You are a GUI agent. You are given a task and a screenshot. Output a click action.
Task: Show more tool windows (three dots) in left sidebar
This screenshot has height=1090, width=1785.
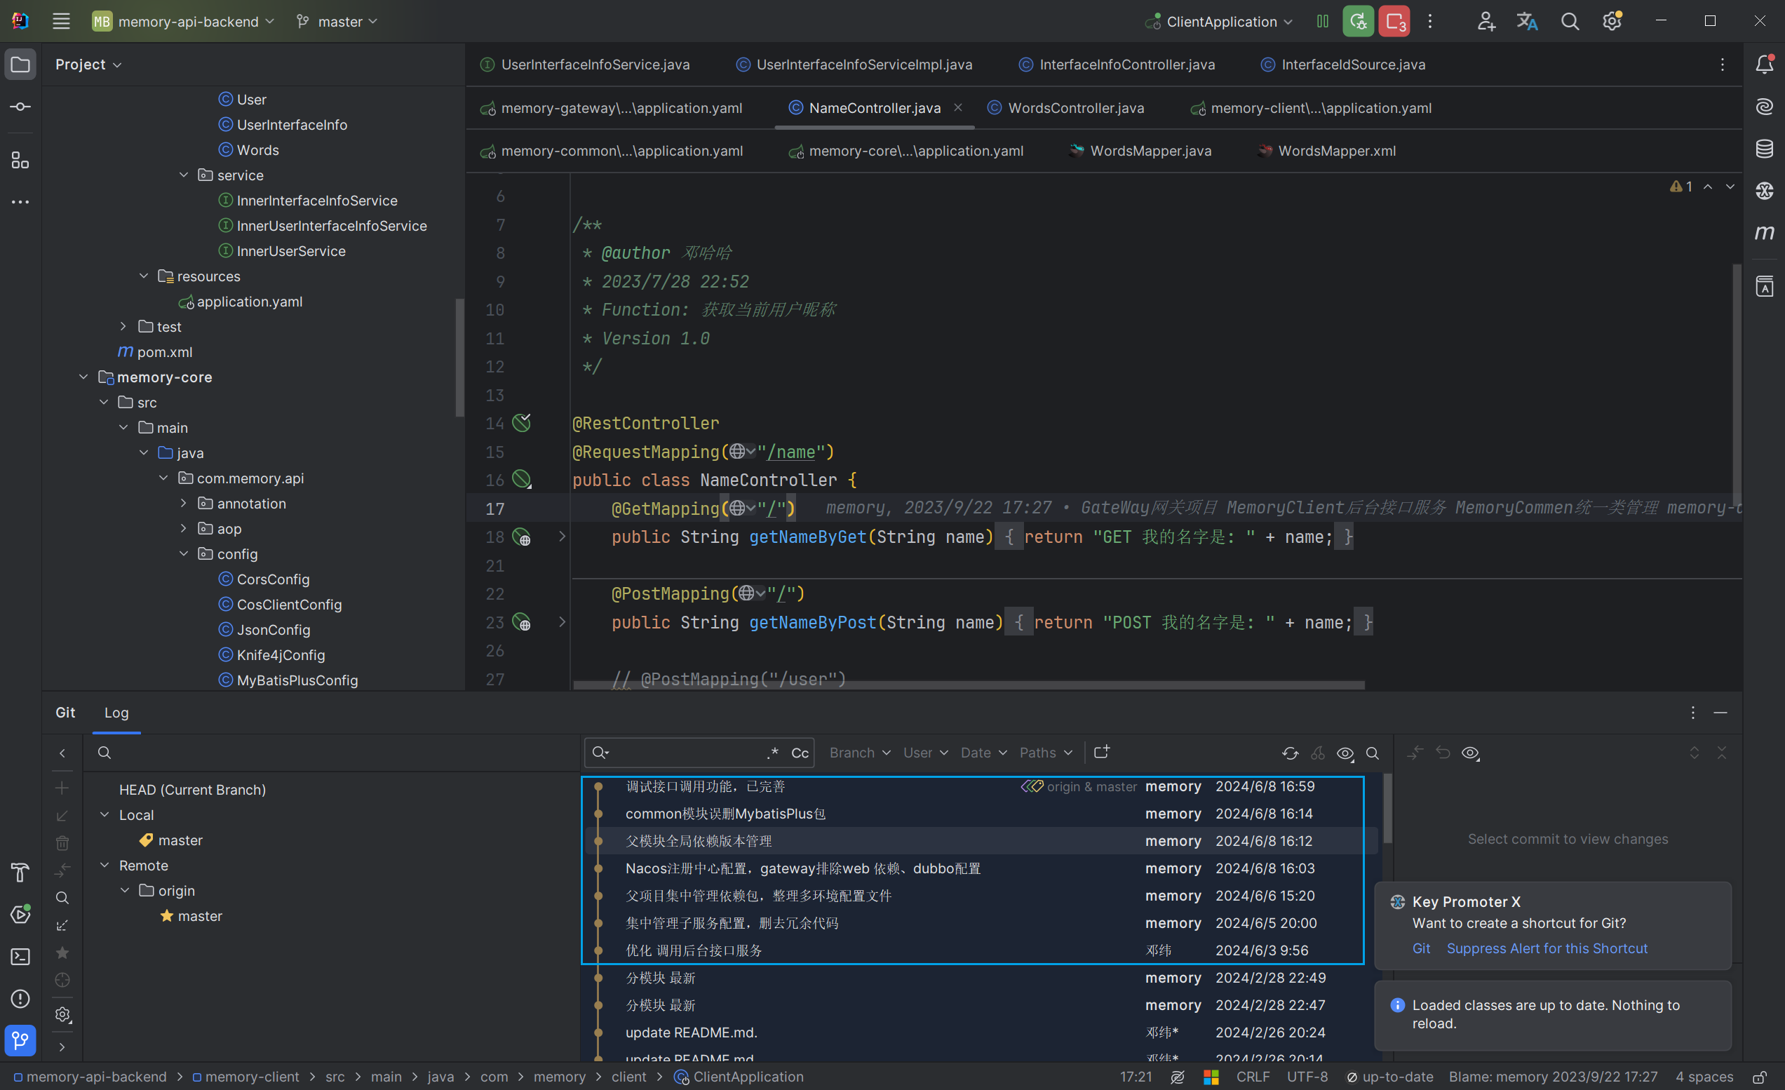click(x=20, y=202)
